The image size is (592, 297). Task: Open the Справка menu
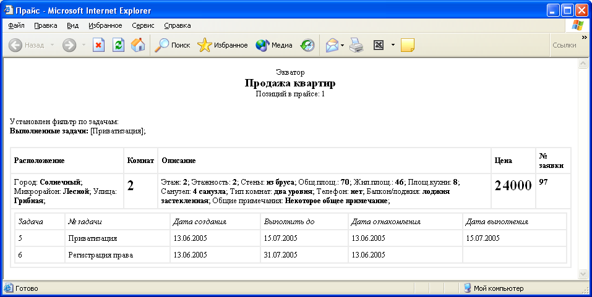(178, 26)
